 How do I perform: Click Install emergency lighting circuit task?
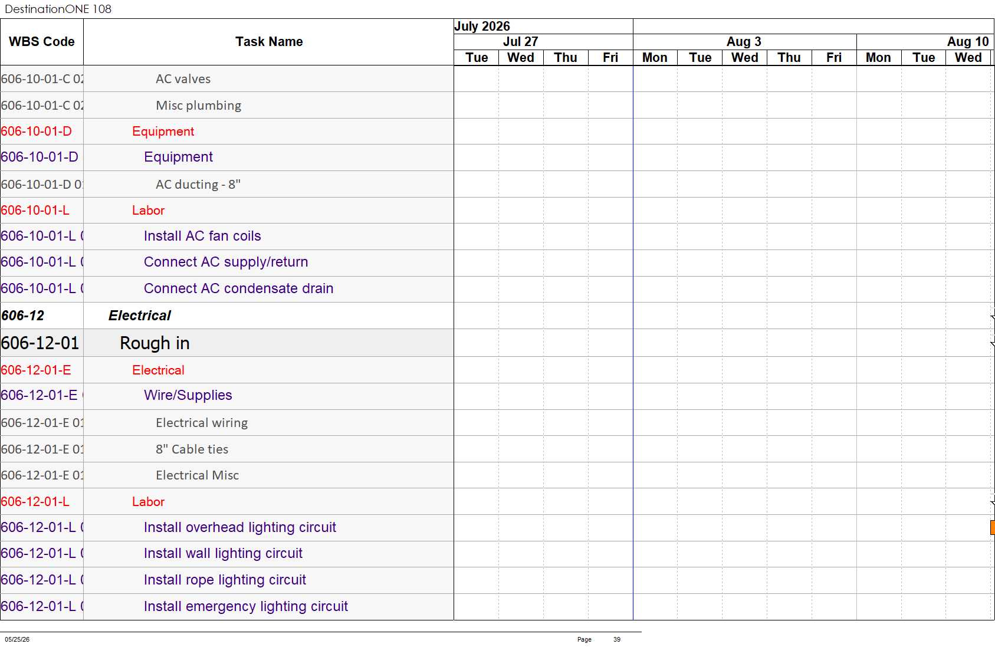246,606
